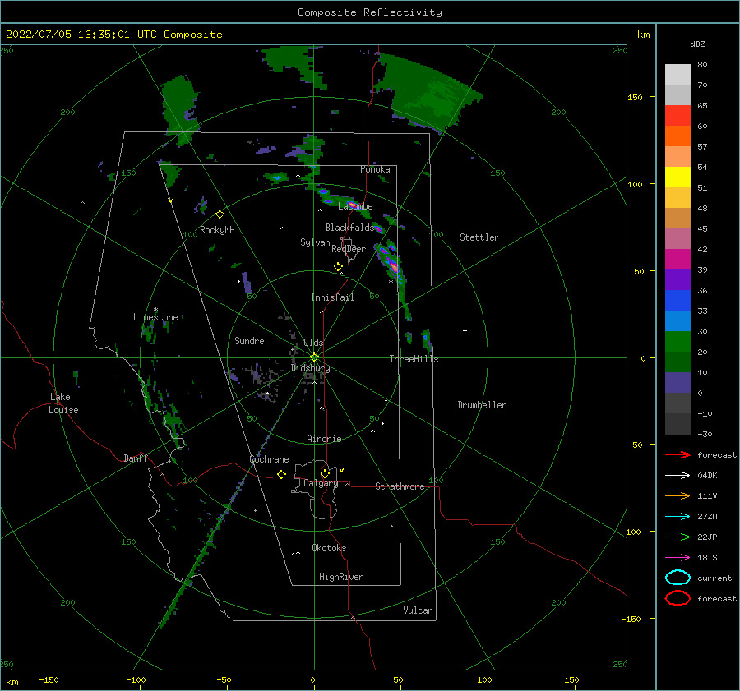This screenshot has height=691, width=740.
Task: Click the Cochrane label
Action: tap(269, 459)
